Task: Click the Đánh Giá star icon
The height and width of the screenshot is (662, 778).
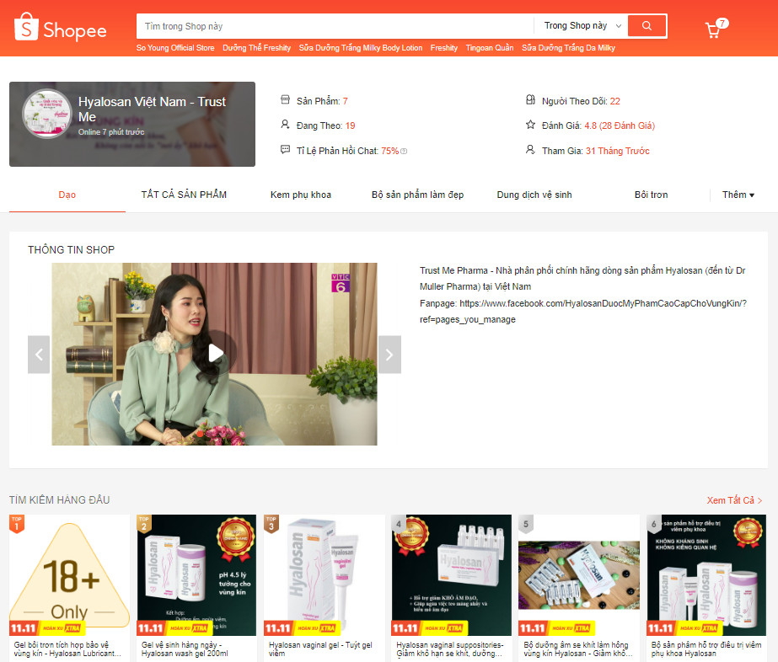Action: [530, 125]
